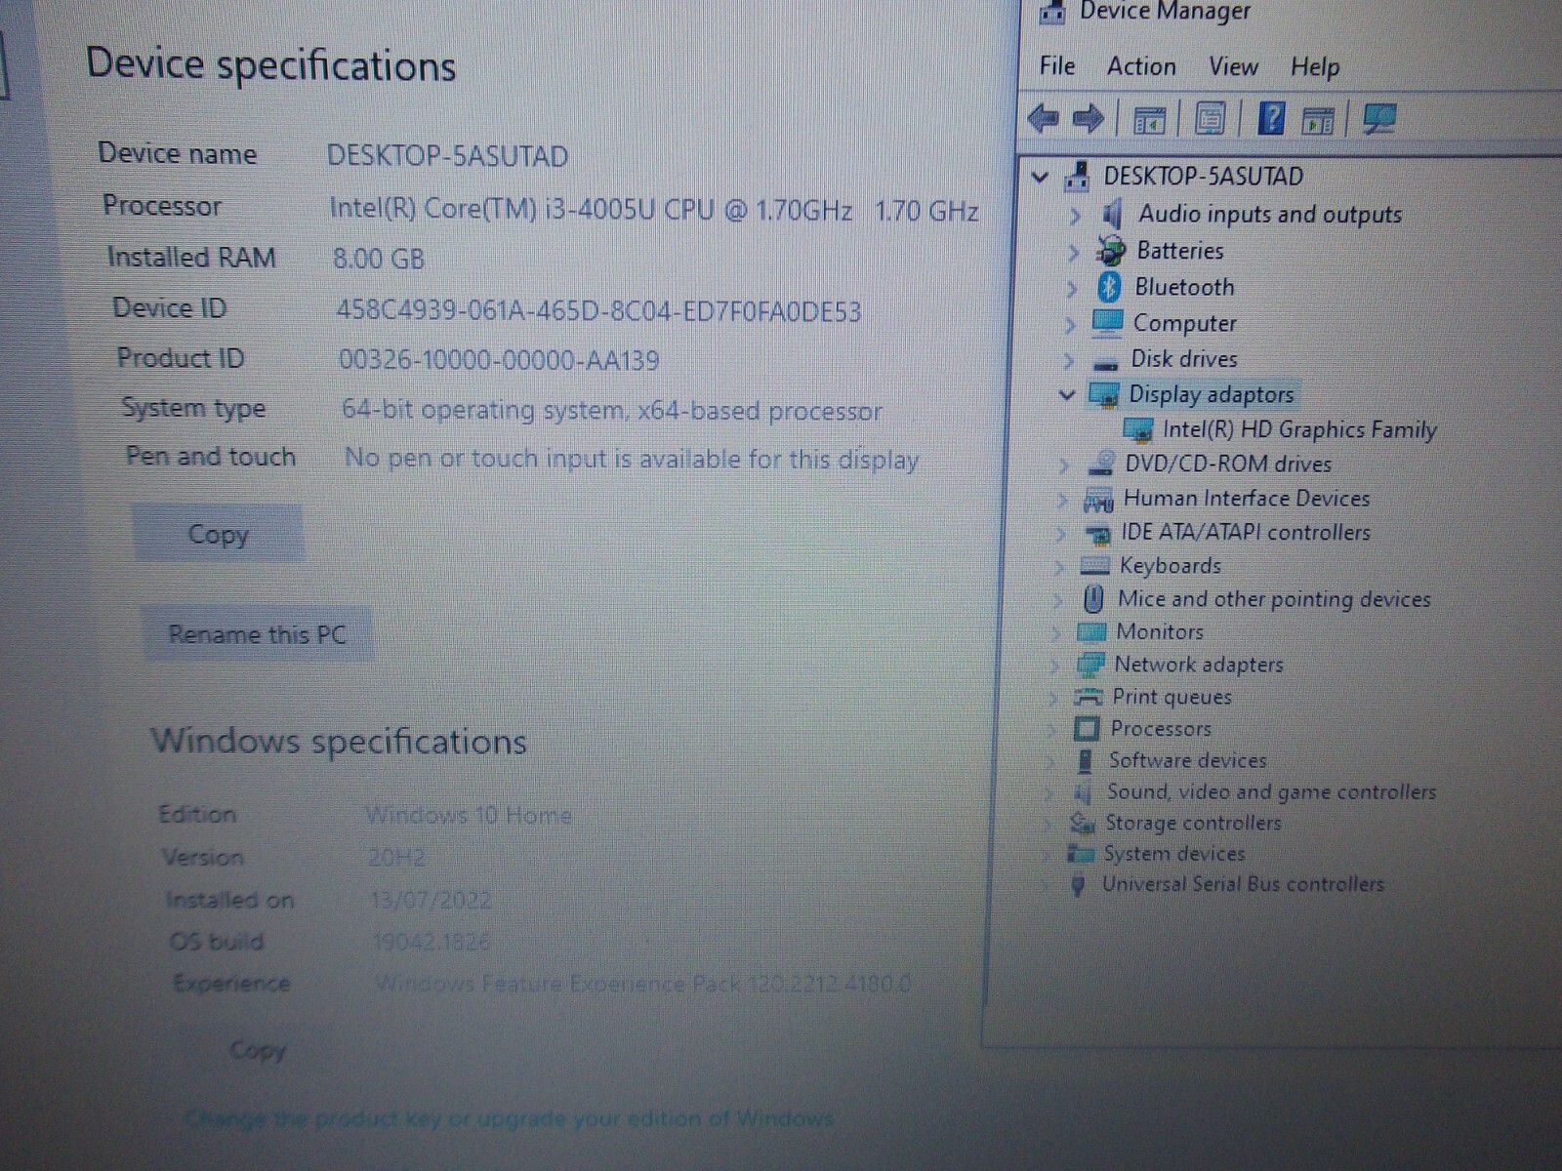The image size is (1562, 1171).
Task: Click the Scan for hardware changes monitor icon
Action: click(x=1378, y=119)
